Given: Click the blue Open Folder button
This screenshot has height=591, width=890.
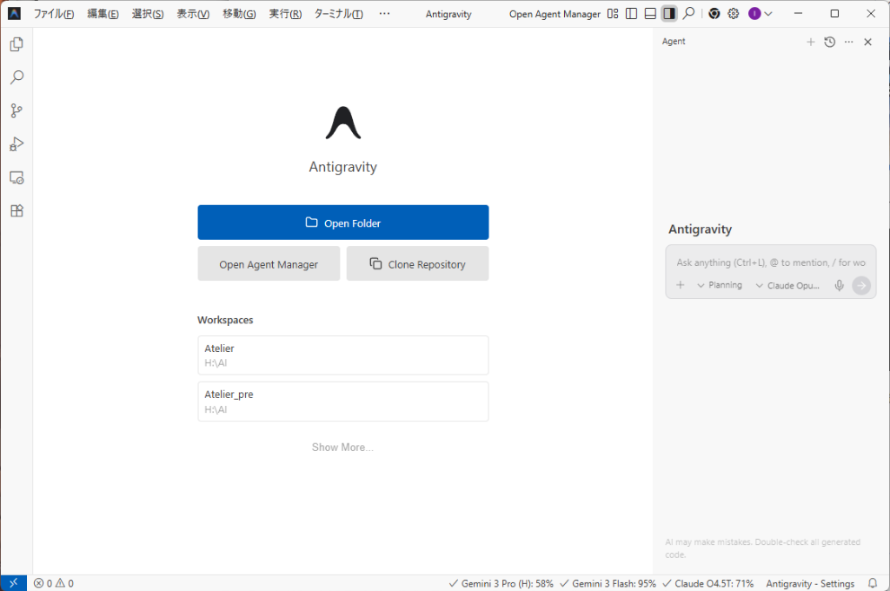Looking at the screenshot, I should coord(342,222).
